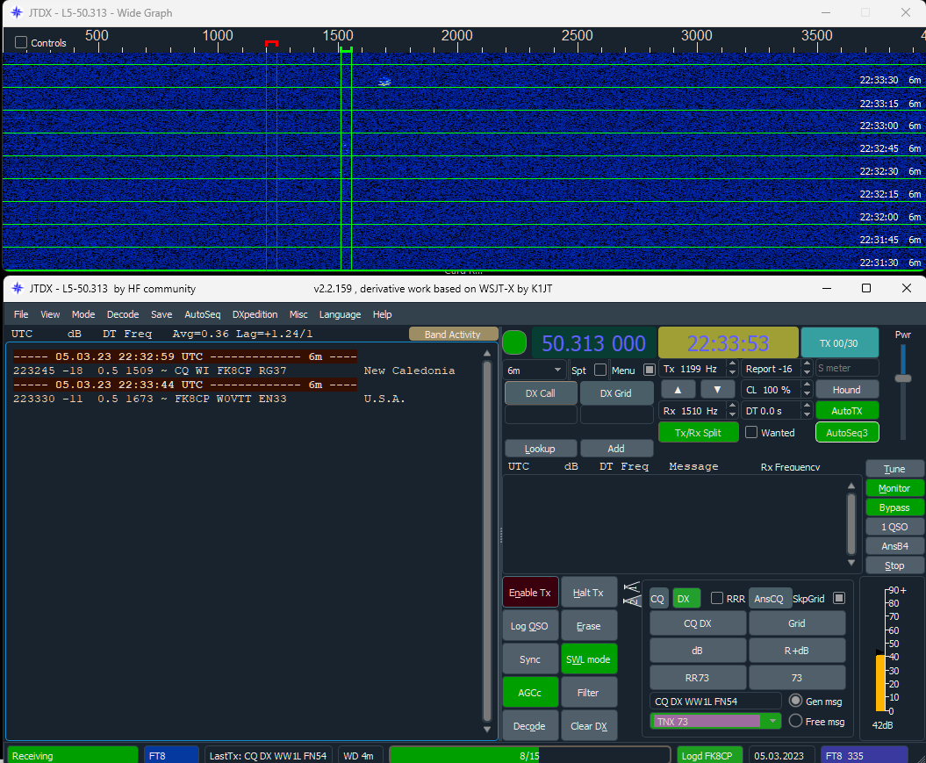Open the Mode menu

click(x=83, y=314)
